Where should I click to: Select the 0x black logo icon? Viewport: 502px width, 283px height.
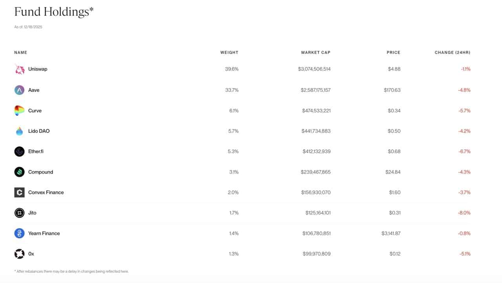coord(19,253)
